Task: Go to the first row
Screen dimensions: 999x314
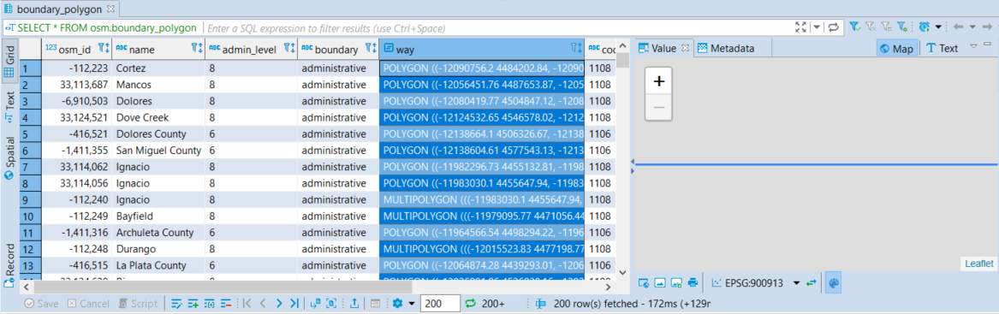Action: pyautogui.click(x=247, y=304)
